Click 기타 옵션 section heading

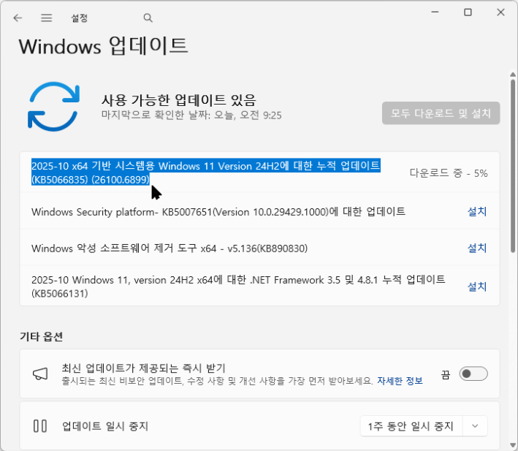point(42,336)
